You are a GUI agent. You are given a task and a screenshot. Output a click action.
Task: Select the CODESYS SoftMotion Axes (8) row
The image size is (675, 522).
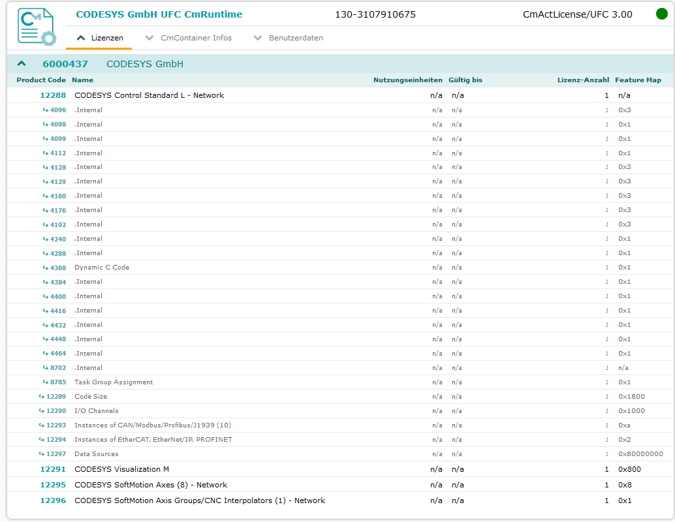click(x=151, y=485)
